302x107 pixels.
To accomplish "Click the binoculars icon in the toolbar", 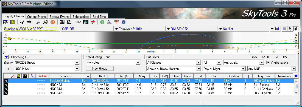I will [29, 22].
